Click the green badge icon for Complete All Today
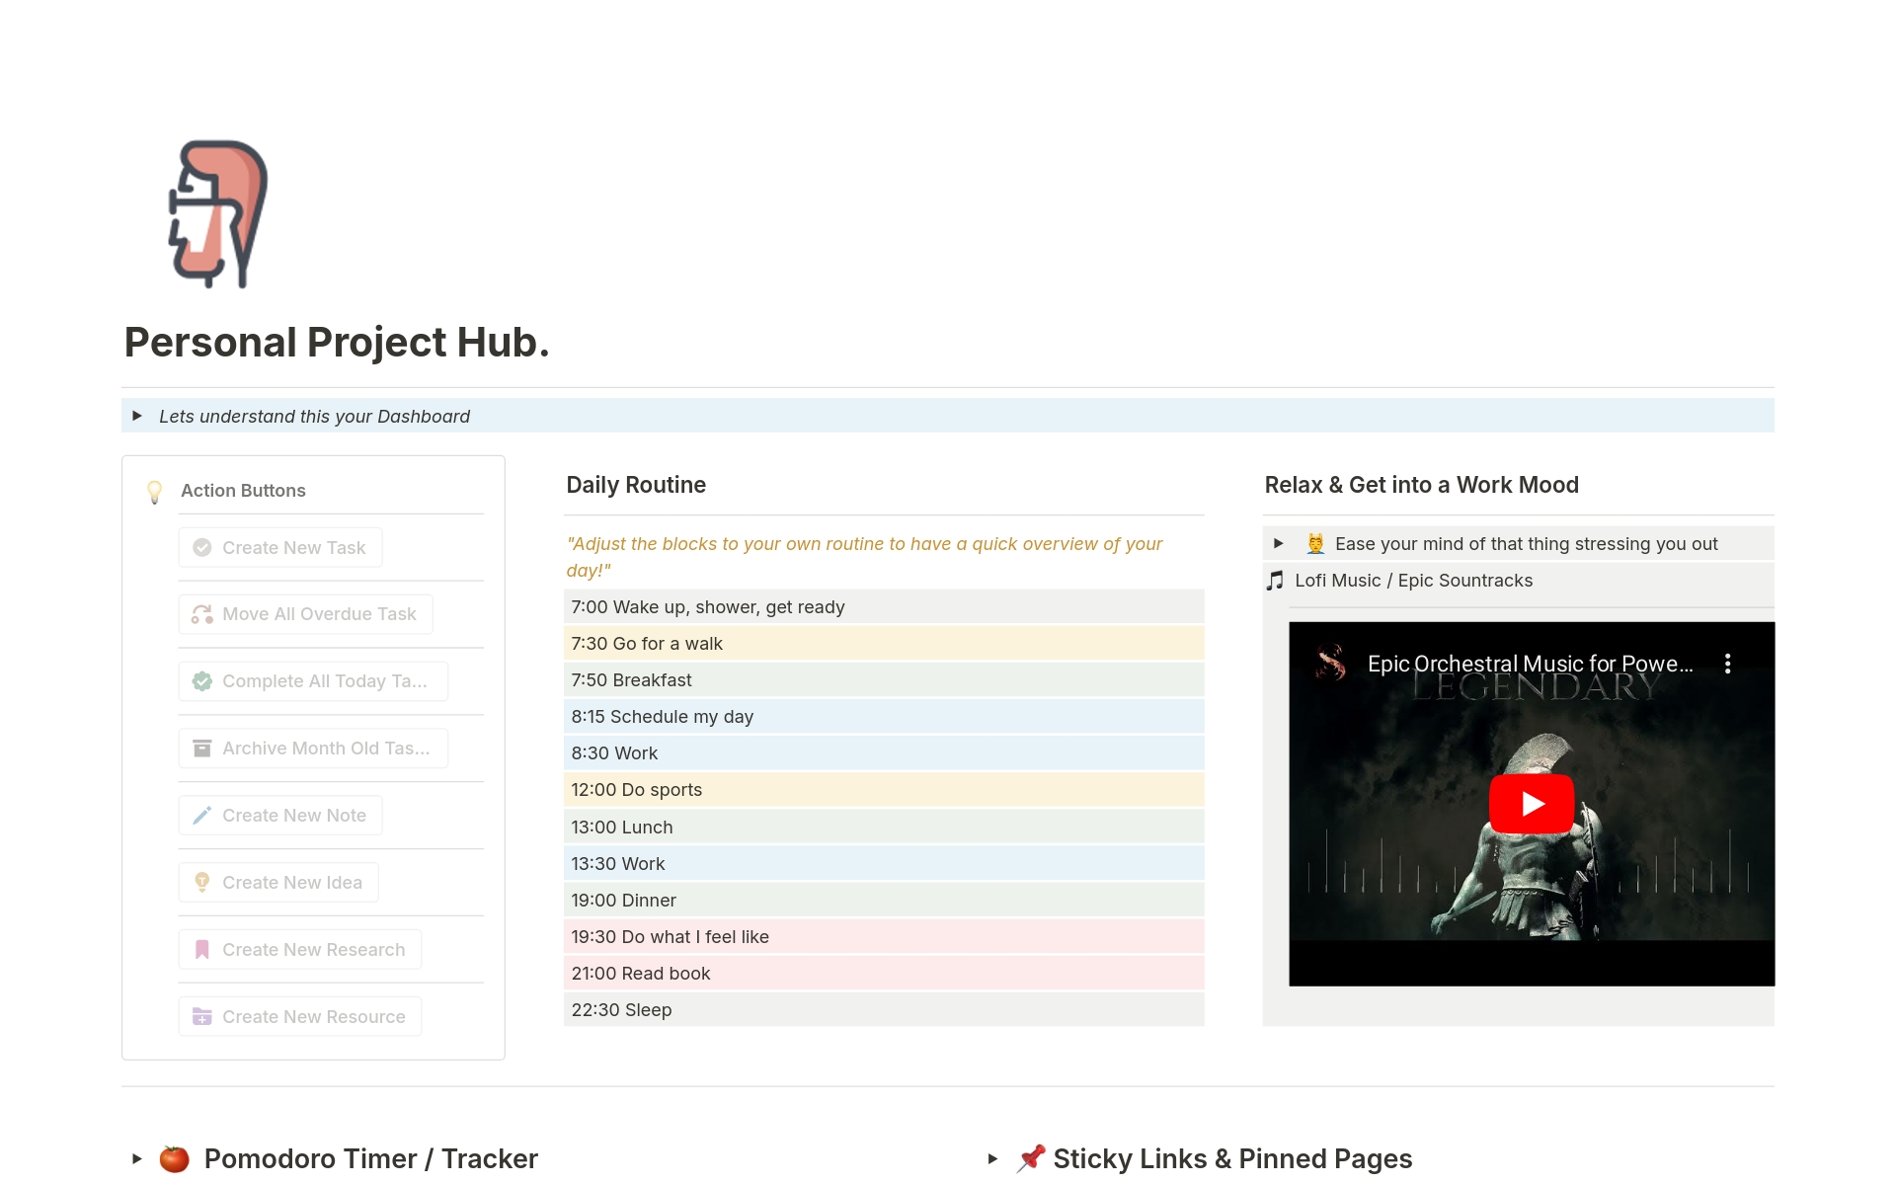Screen dimensions: 1896x1184 coord(202,681)
